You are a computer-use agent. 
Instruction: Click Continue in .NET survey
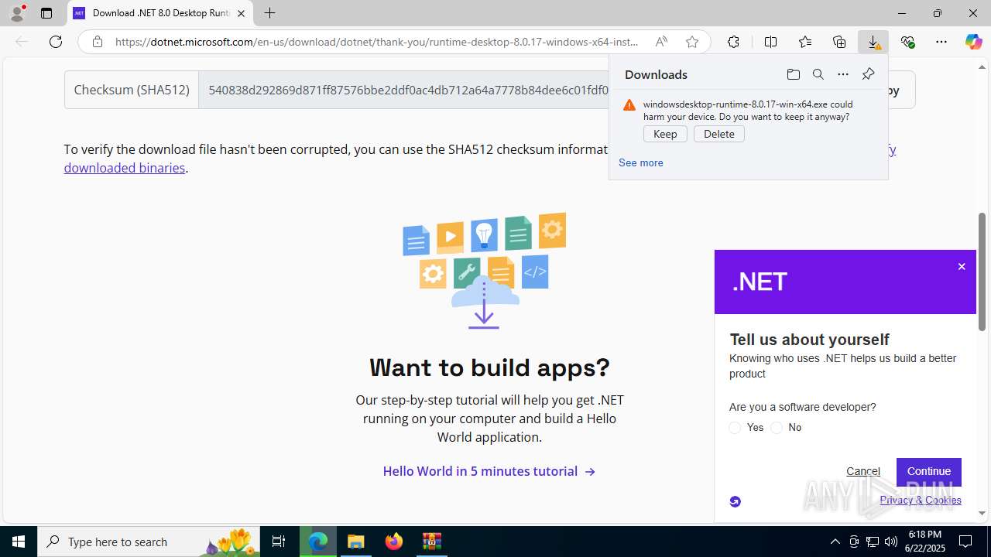[929, 471]
